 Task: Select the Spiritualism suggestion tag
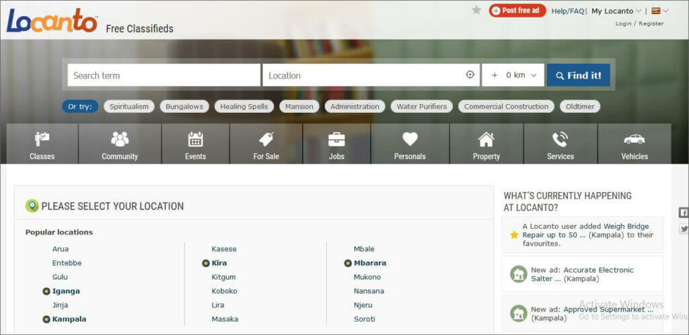click(x=129, y=107)
